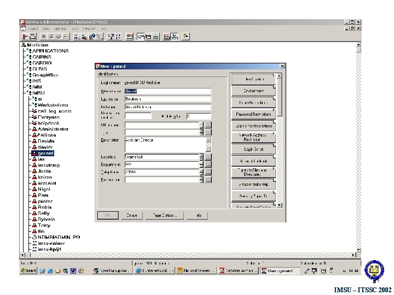Open the Window menu
The height and width of the screenshot is (295, 394).
pos(89,29)
